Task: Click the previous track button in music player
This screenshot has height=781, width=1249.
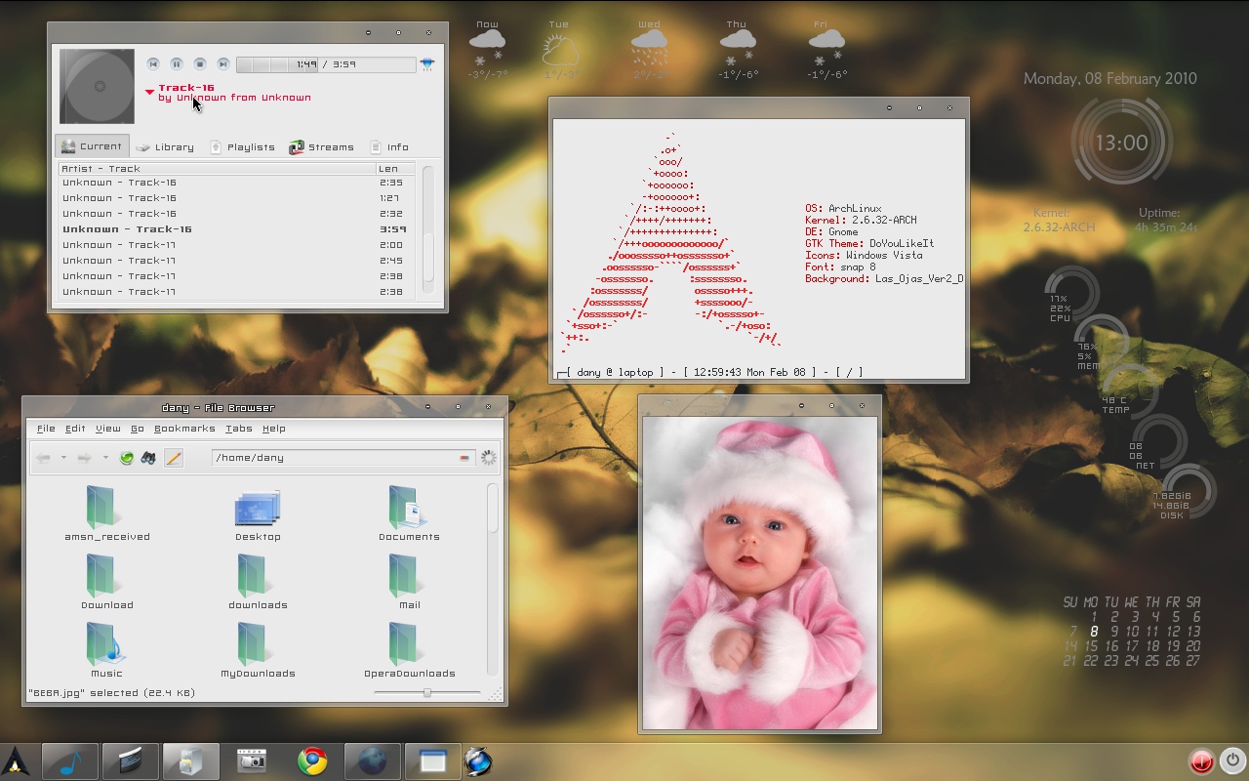Action: [x=153, y=64]
